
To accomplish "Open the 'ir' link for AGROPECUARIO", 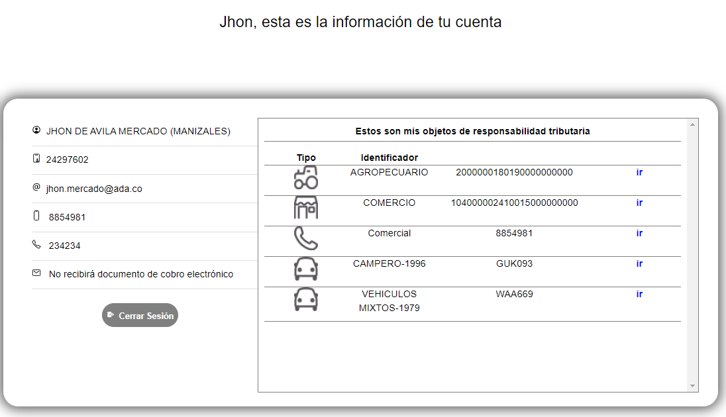I will click(639, 172).
